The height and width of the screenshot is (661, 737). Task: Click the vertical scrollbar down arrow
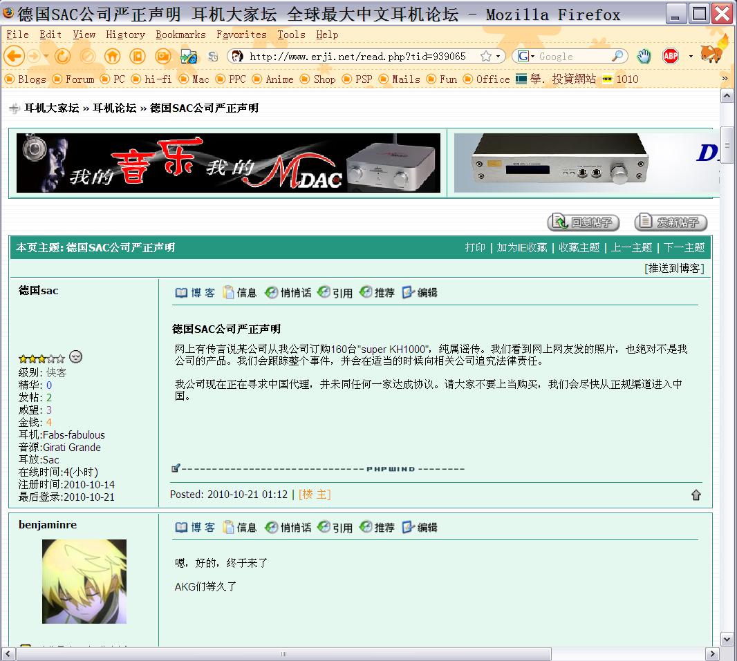tap(727, 639)
